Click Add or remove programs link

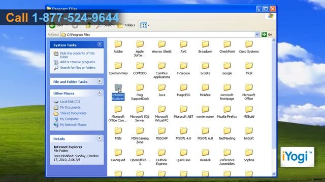coord(77,62)
